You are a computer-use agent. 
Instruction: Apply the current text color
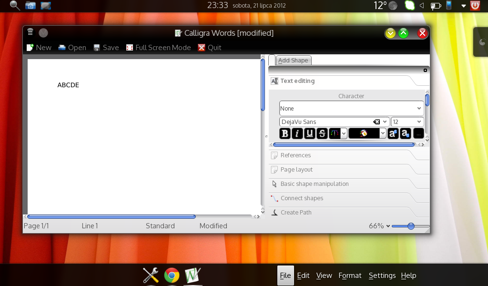pos(335,133)
